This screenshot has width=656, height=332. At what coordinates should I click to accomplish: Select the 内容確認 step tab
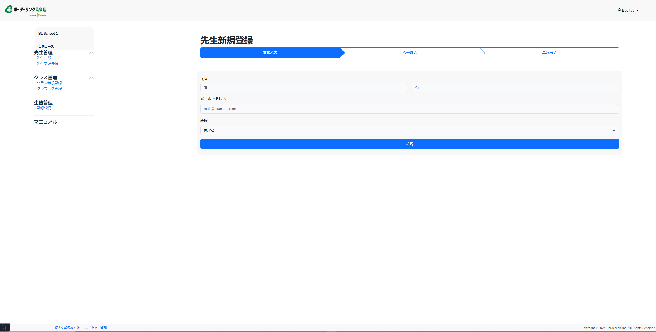pyautogui.click(x=409, y=52)
